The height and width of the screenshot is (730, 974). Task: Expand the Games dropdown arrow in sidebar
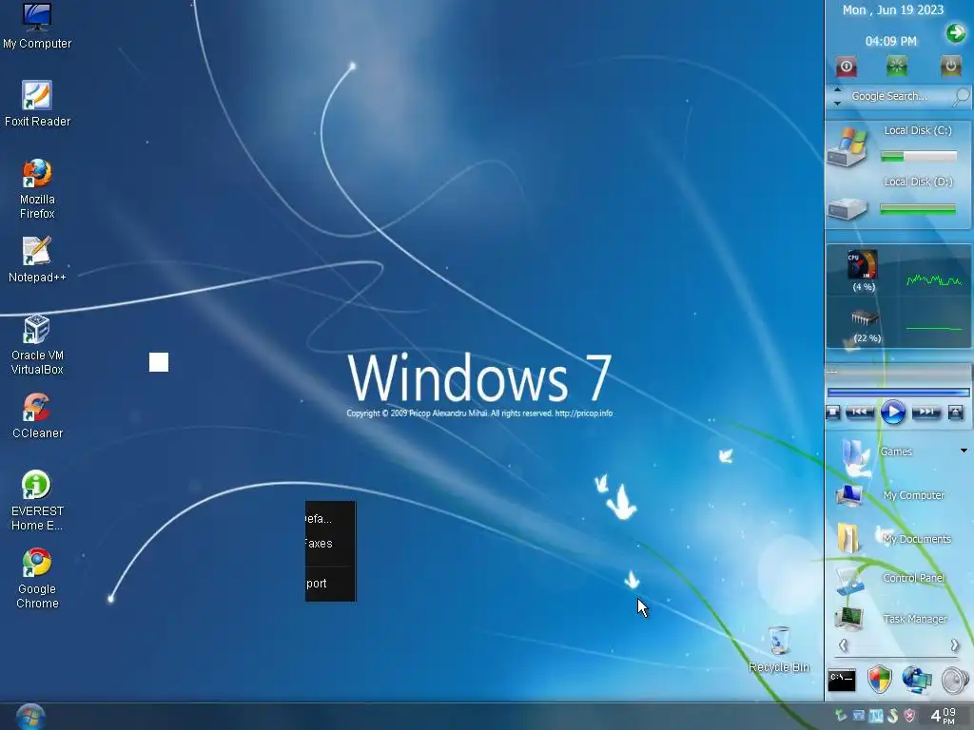964,451
